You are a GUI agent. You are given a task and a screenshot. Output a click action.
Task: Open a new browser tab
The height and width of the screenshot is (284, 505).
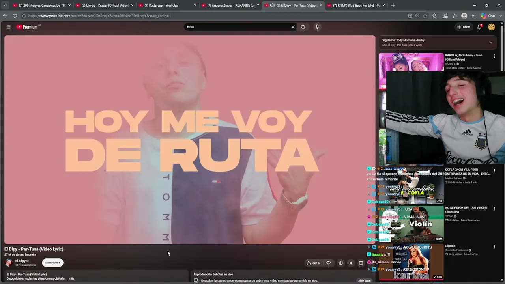point(393,6)
